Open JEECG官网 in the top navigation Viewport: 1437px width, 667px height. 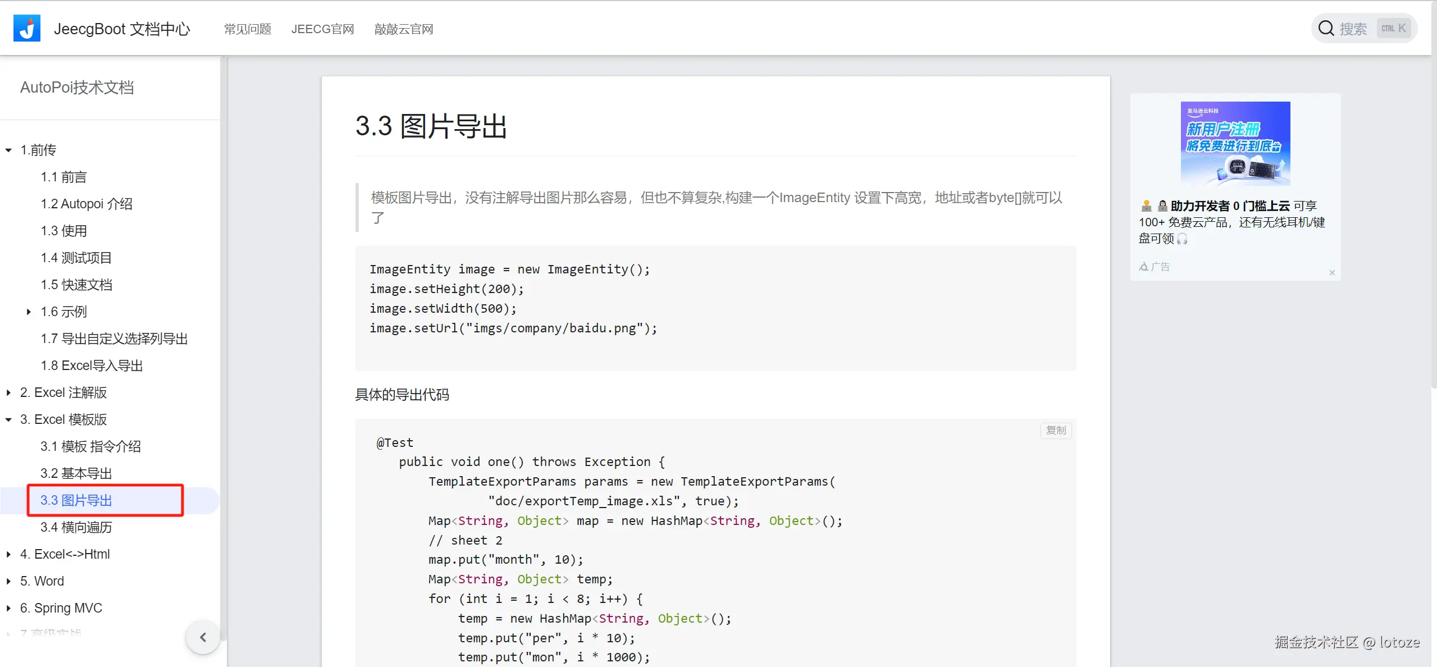coord(322,29)
